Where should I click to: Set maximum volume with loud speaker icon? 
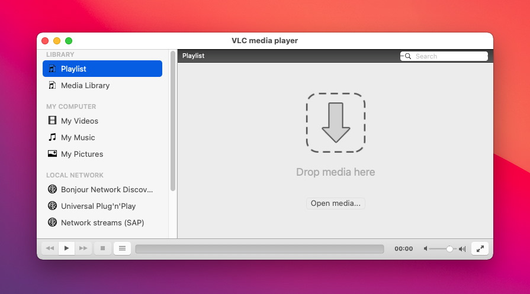[x=462, y=249]
